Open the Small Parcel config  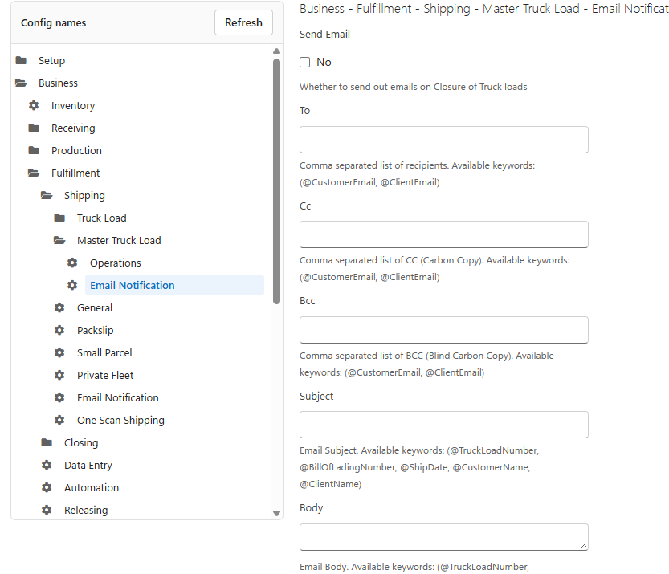click(x=104, y=352)
